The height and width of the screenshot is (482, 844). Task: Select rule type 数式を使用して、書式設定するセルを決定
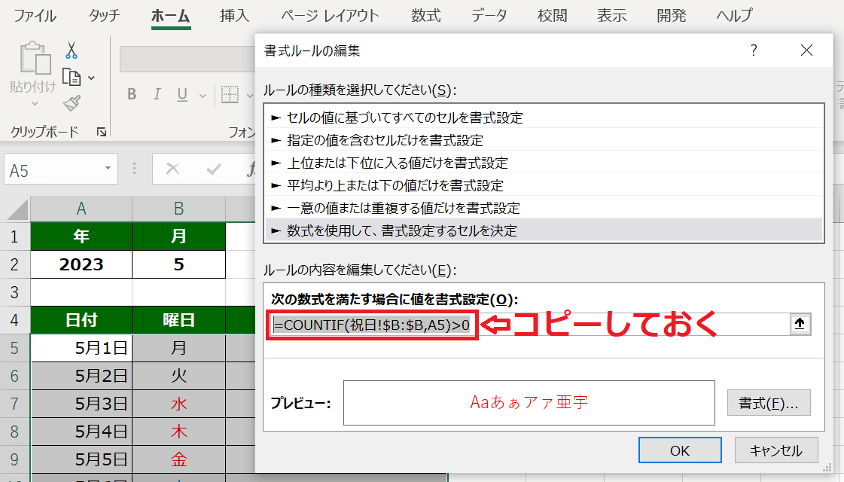402,231
